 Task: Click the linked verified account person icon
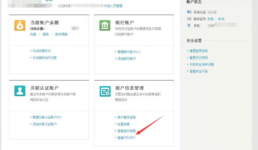point(20,91)
